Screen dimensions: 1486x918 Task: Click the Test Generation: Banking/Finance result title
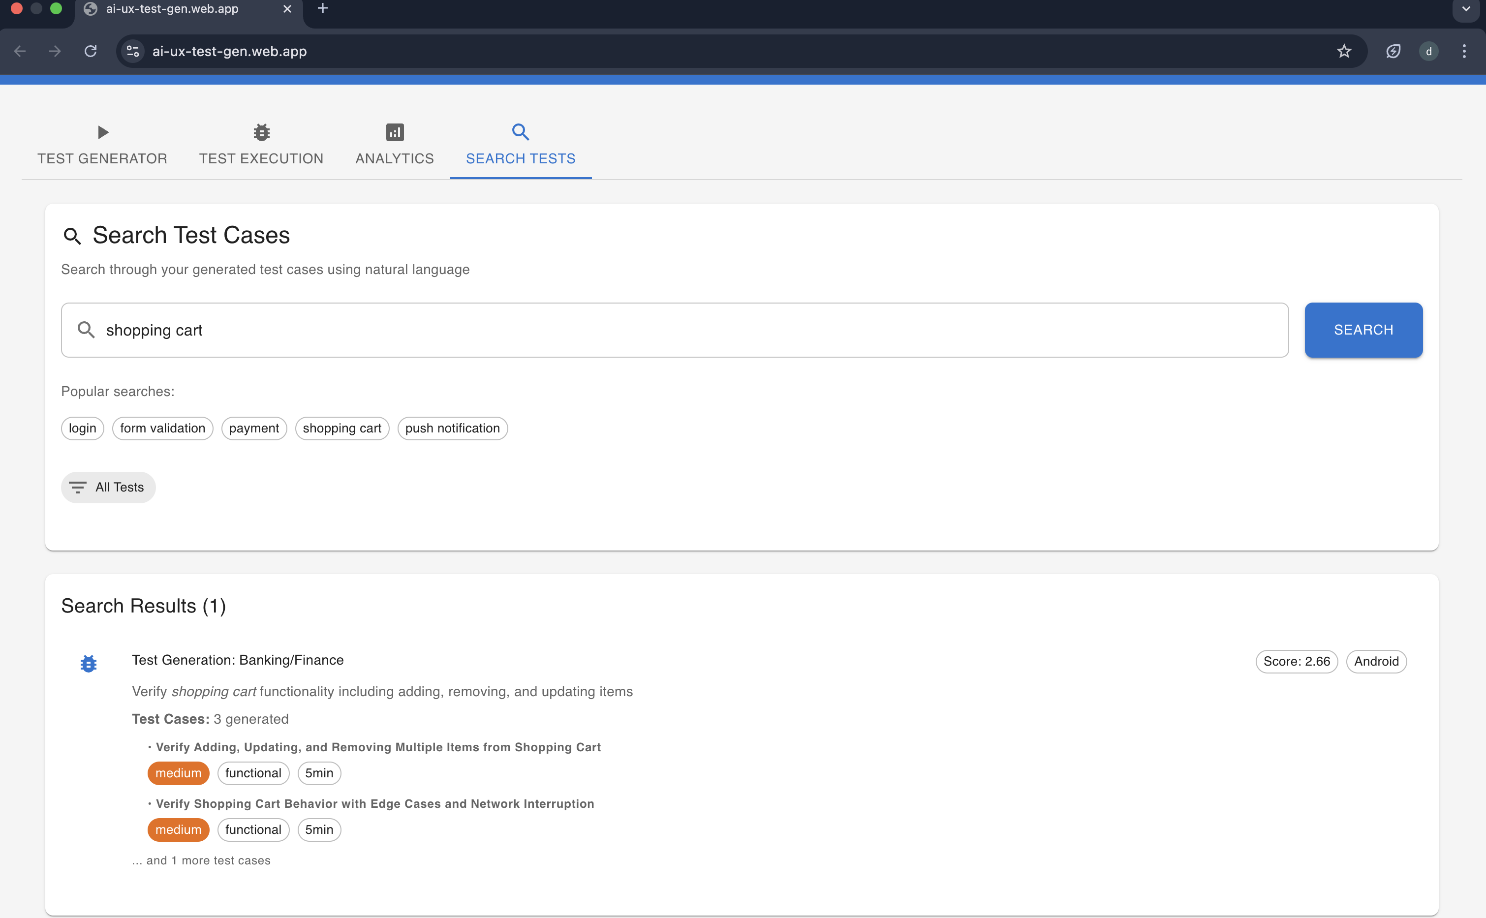coord(238,660)
